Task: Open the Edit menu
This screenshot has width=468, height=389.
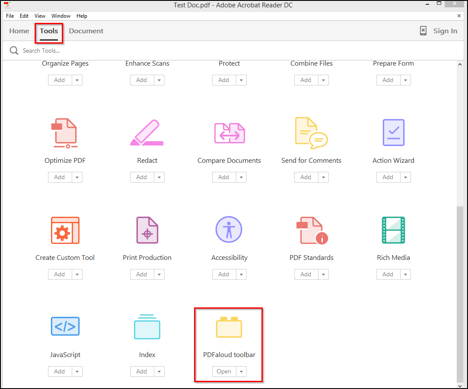Action: [24, 16]
